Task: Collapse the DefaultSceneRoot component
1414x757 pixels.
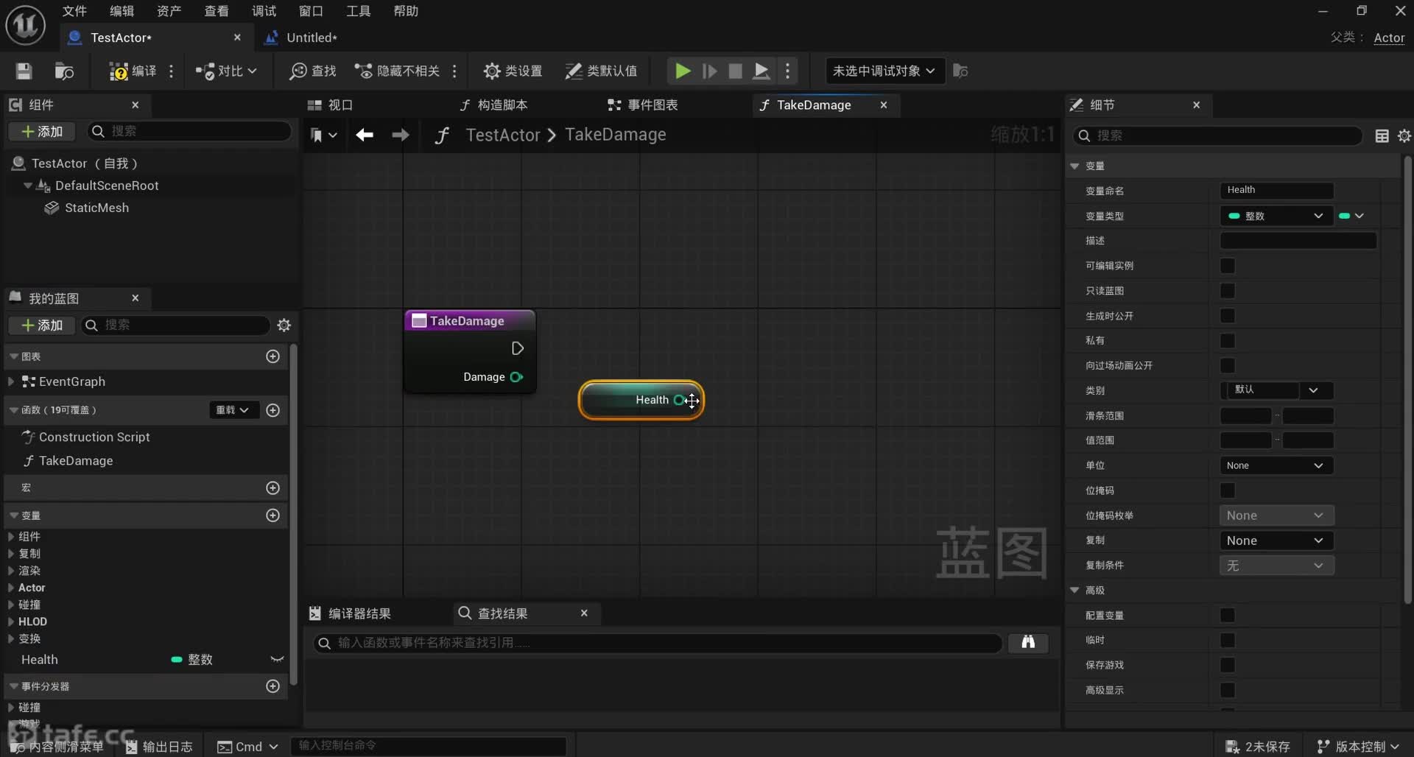Action: click(27, 186)
